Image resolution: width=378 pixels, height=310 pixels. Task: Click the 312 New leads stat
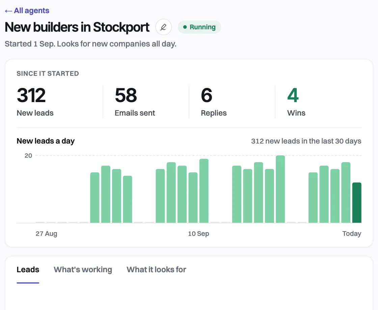tap(35, 101)
